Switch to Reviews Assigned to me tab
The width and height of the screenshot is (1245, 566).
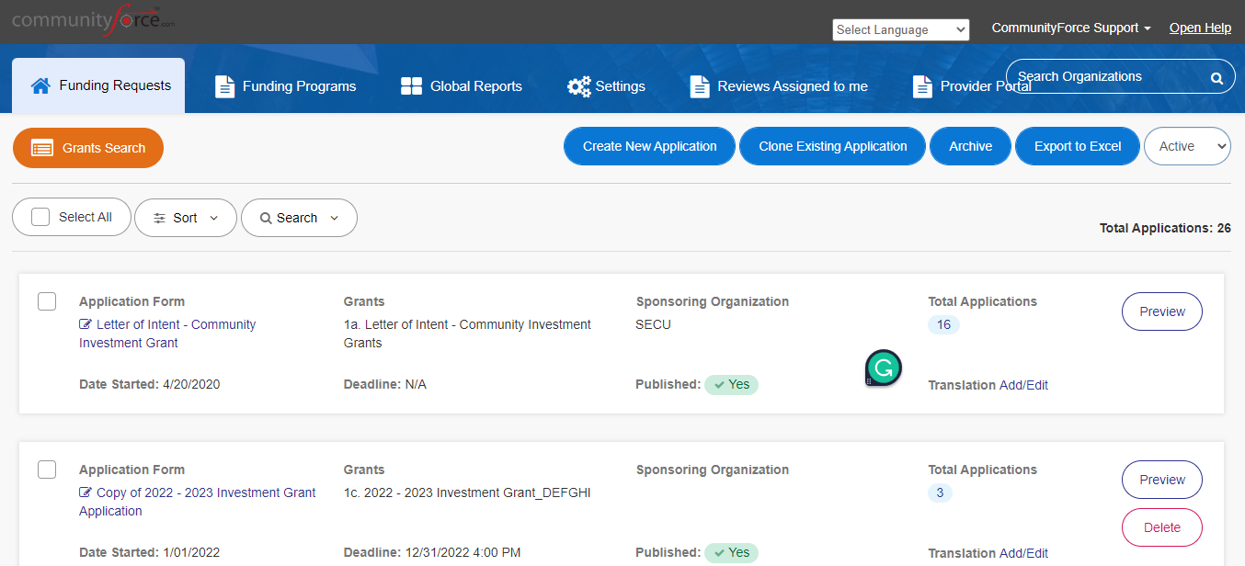(x=779, y=86)
